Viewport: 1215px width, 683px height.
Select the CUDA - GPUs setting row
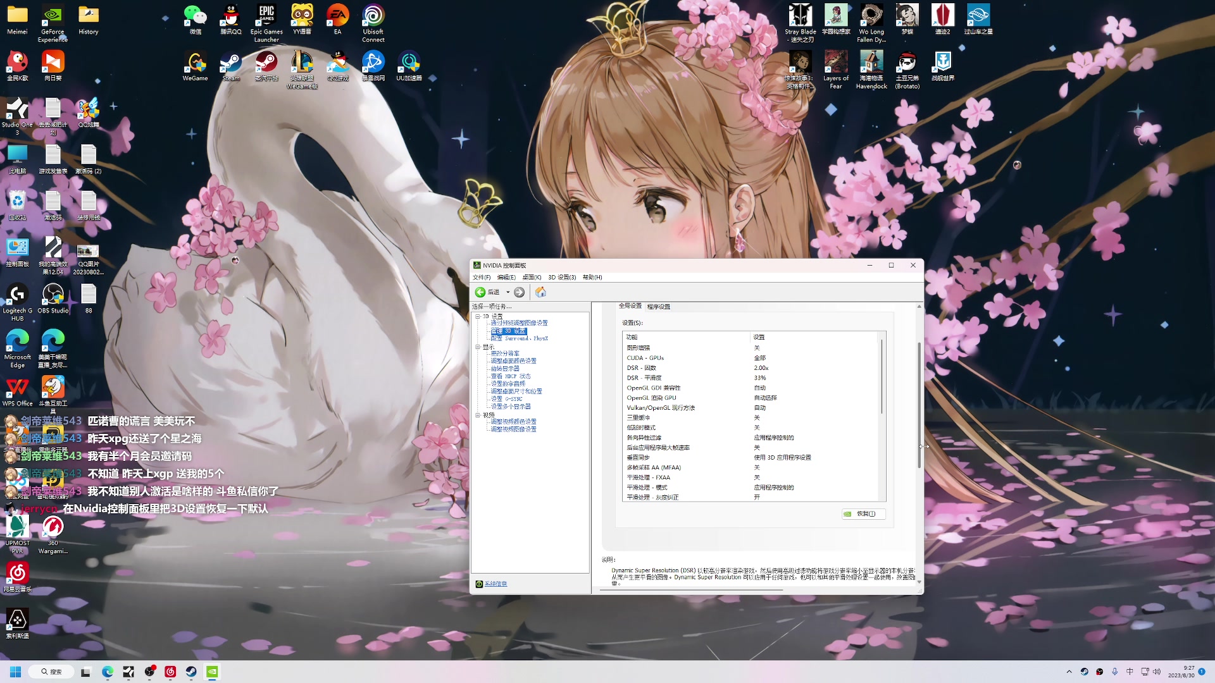click(x=752, y=358)
